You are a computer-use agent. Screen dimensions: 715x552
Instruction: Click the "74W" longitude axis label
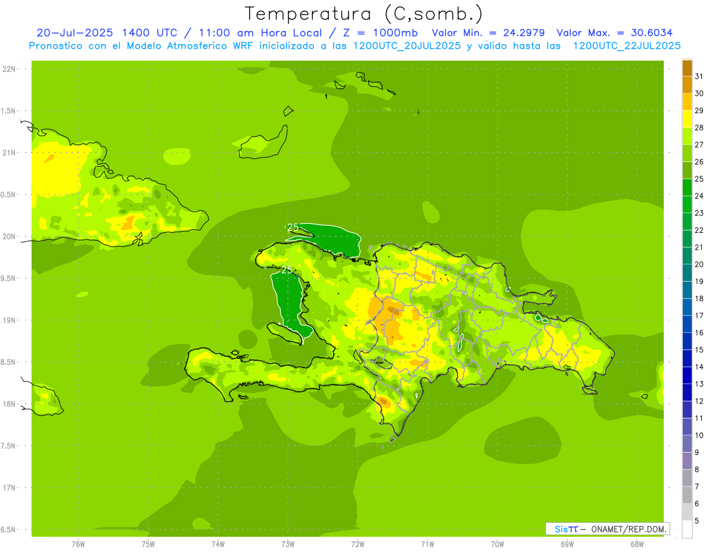[218, 544]
